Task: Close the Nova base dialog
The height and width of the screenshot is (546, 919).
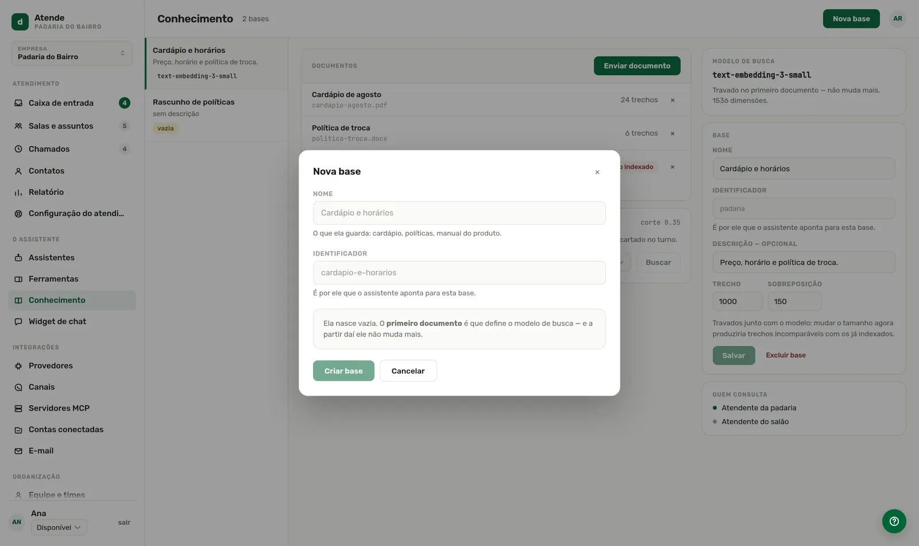Action: pyautogui.click(x=597, y=172)
